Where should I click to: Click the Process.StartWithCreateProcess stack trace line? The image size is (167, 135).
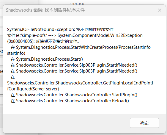point(81,47)
